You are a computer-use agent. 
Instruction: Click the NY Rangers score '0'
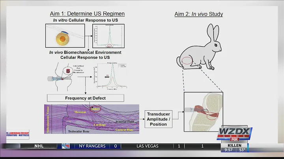point(116,146)
